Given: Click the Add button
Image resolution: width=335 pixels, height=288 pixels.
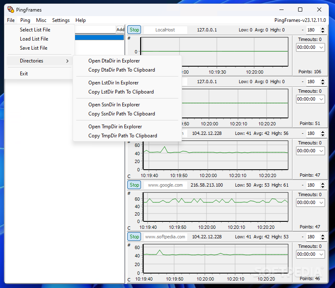Looking at the screenshot, I should [120, 30].
